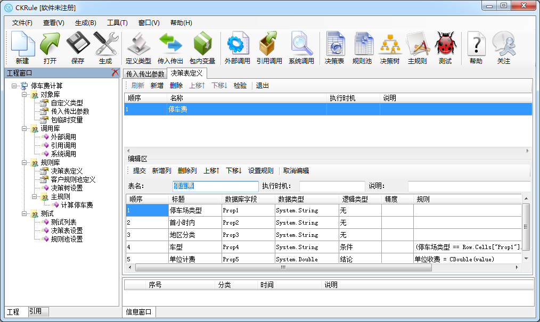Collapse the 对象库 tree node

tap(24, 94)
